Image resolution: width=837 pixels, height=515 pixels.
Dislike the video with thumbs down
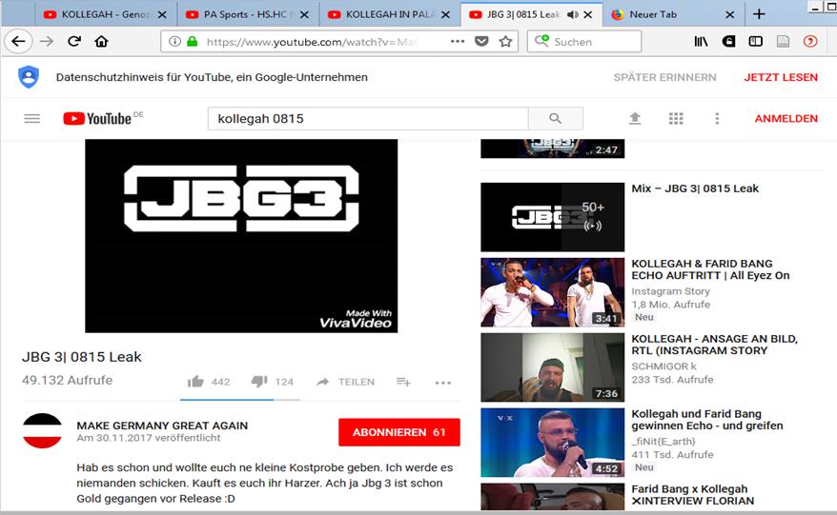point(259,382)
